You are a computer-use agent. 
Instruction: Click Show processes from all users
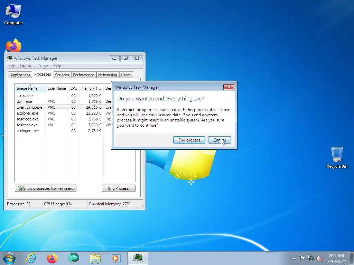46,188
